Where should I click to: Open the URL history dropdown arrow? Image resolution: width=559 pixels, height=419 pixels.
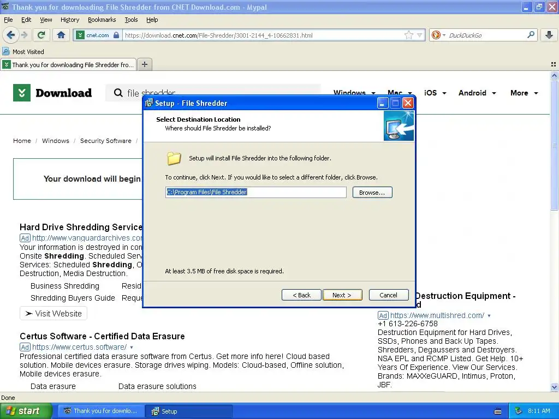click(x=419, y=35)
